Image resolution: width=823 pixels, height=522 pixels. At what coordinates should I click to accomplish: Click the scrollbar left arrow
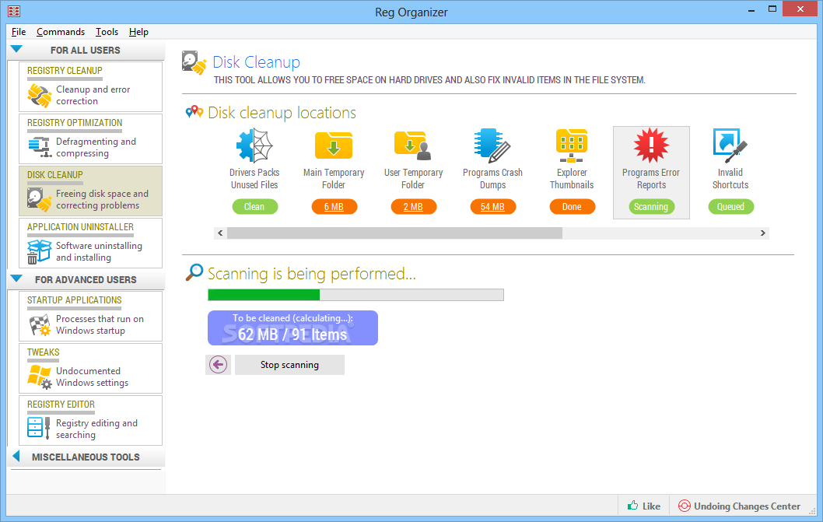220,233
